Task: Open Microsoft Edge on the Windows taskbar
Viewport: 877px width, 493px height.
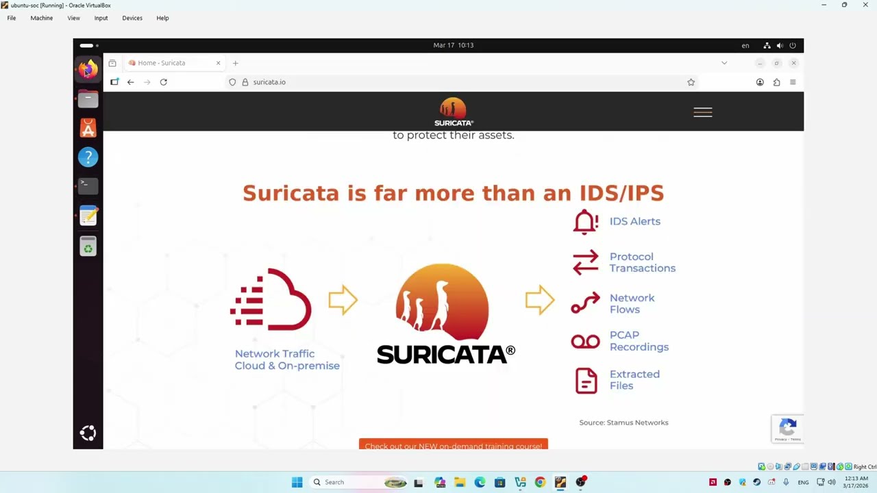Action: pos(480,482)
